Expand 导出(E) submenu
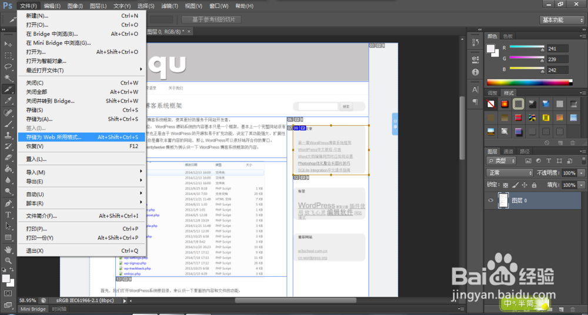This screenshot has width=588, height=315. click(82, 181)
